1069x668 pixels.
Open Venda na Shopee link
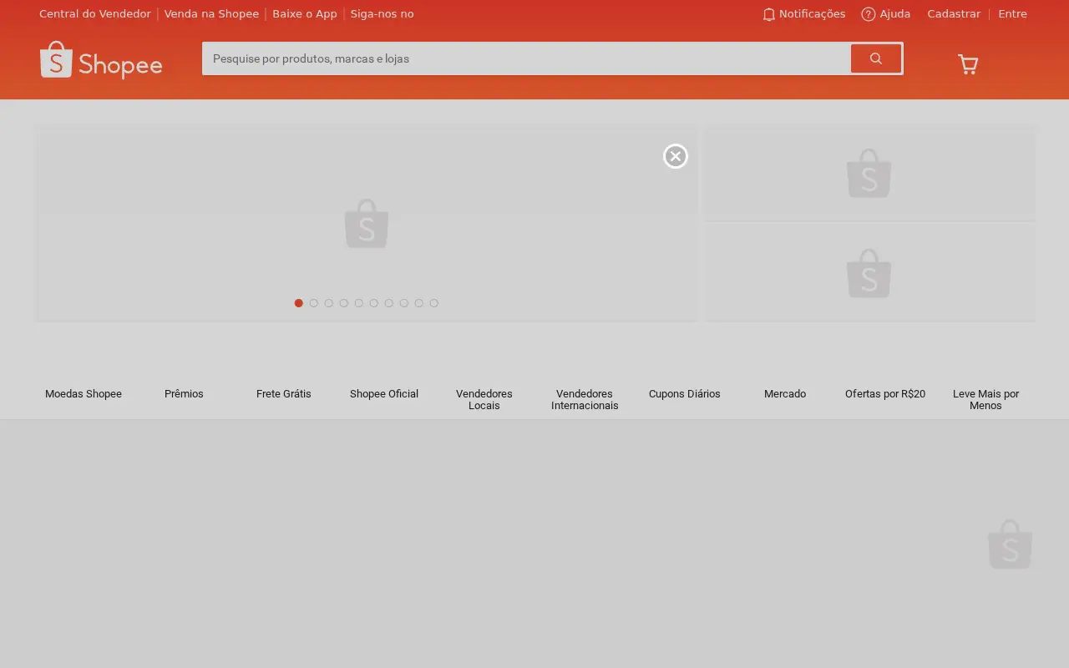[x=211, y=14]
